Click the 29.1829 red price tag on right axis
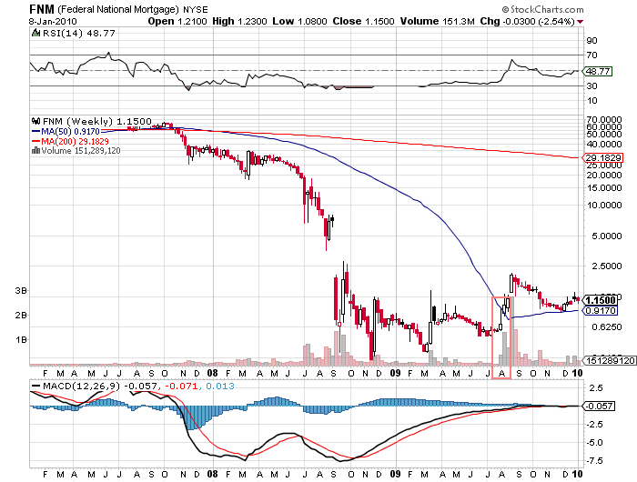 click(602, 157)
